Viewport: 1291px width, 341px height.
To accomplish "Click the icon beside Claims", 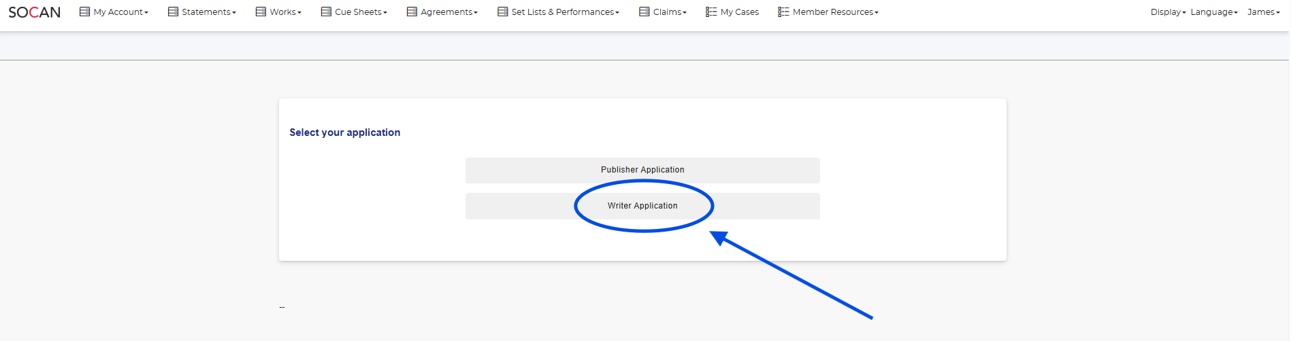I will pos(644,12).
